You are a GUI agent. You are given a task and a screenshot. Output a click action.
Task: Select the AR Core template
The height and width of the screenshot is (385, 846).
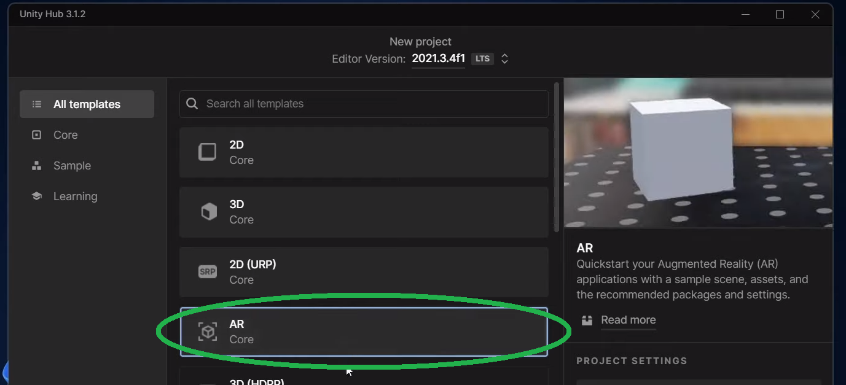364,332
